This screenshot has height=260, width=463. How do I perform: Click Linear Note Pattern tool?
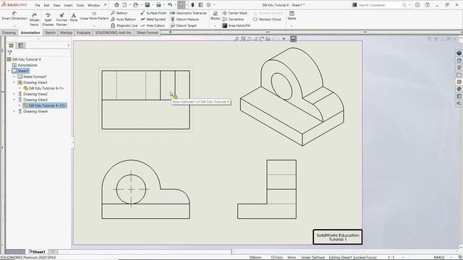click(94, 16)
